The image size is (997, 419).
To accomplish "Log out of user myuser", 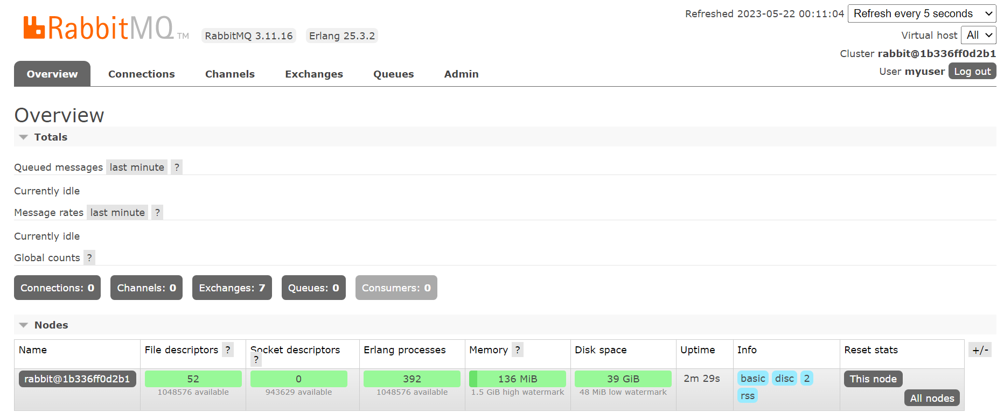I will (972, 71).
